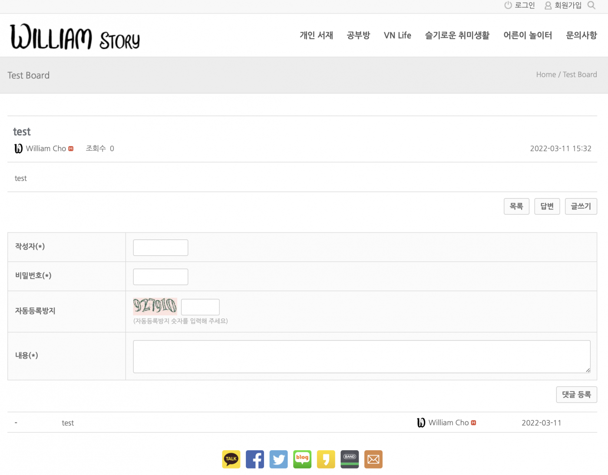The height and width of the screenshot is (475, 608).
Task: Focus the captcha number input field
Action: coord(200,307)
